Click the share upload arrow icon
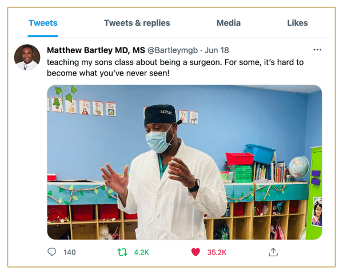 pyautogui.click(x=273, y=252)
